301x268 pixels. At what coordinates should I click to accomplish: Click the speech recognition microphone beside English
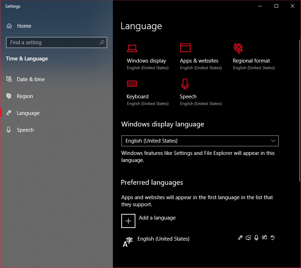(x=256, y=237)
